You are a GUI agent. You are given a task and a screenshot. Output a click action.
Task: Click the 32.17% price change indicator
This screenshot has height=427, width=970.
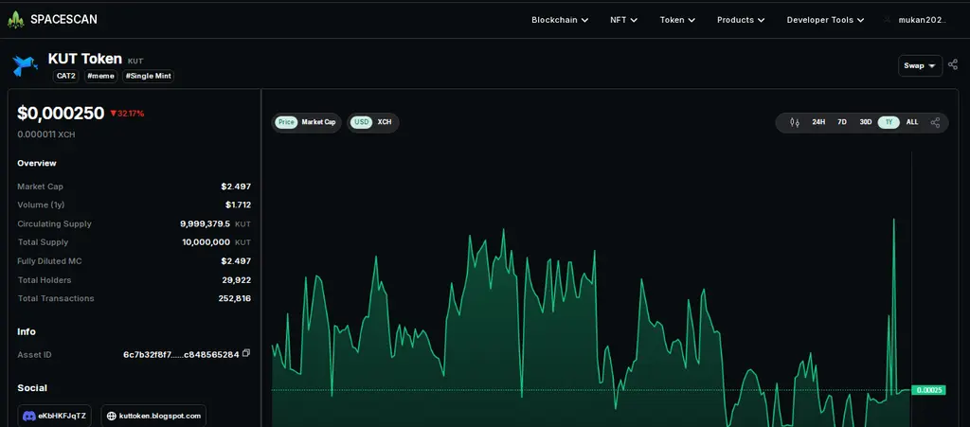[127, 113]
